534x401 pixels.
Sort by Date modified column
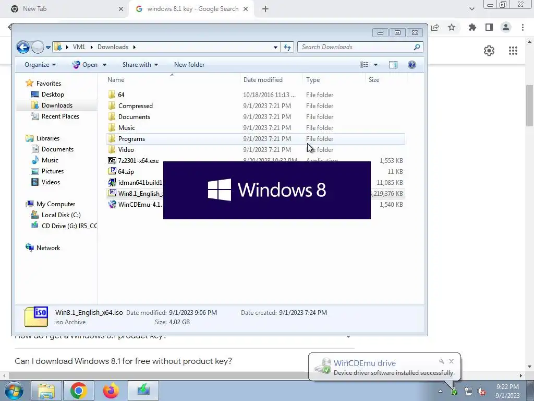(x=263, y=80)
